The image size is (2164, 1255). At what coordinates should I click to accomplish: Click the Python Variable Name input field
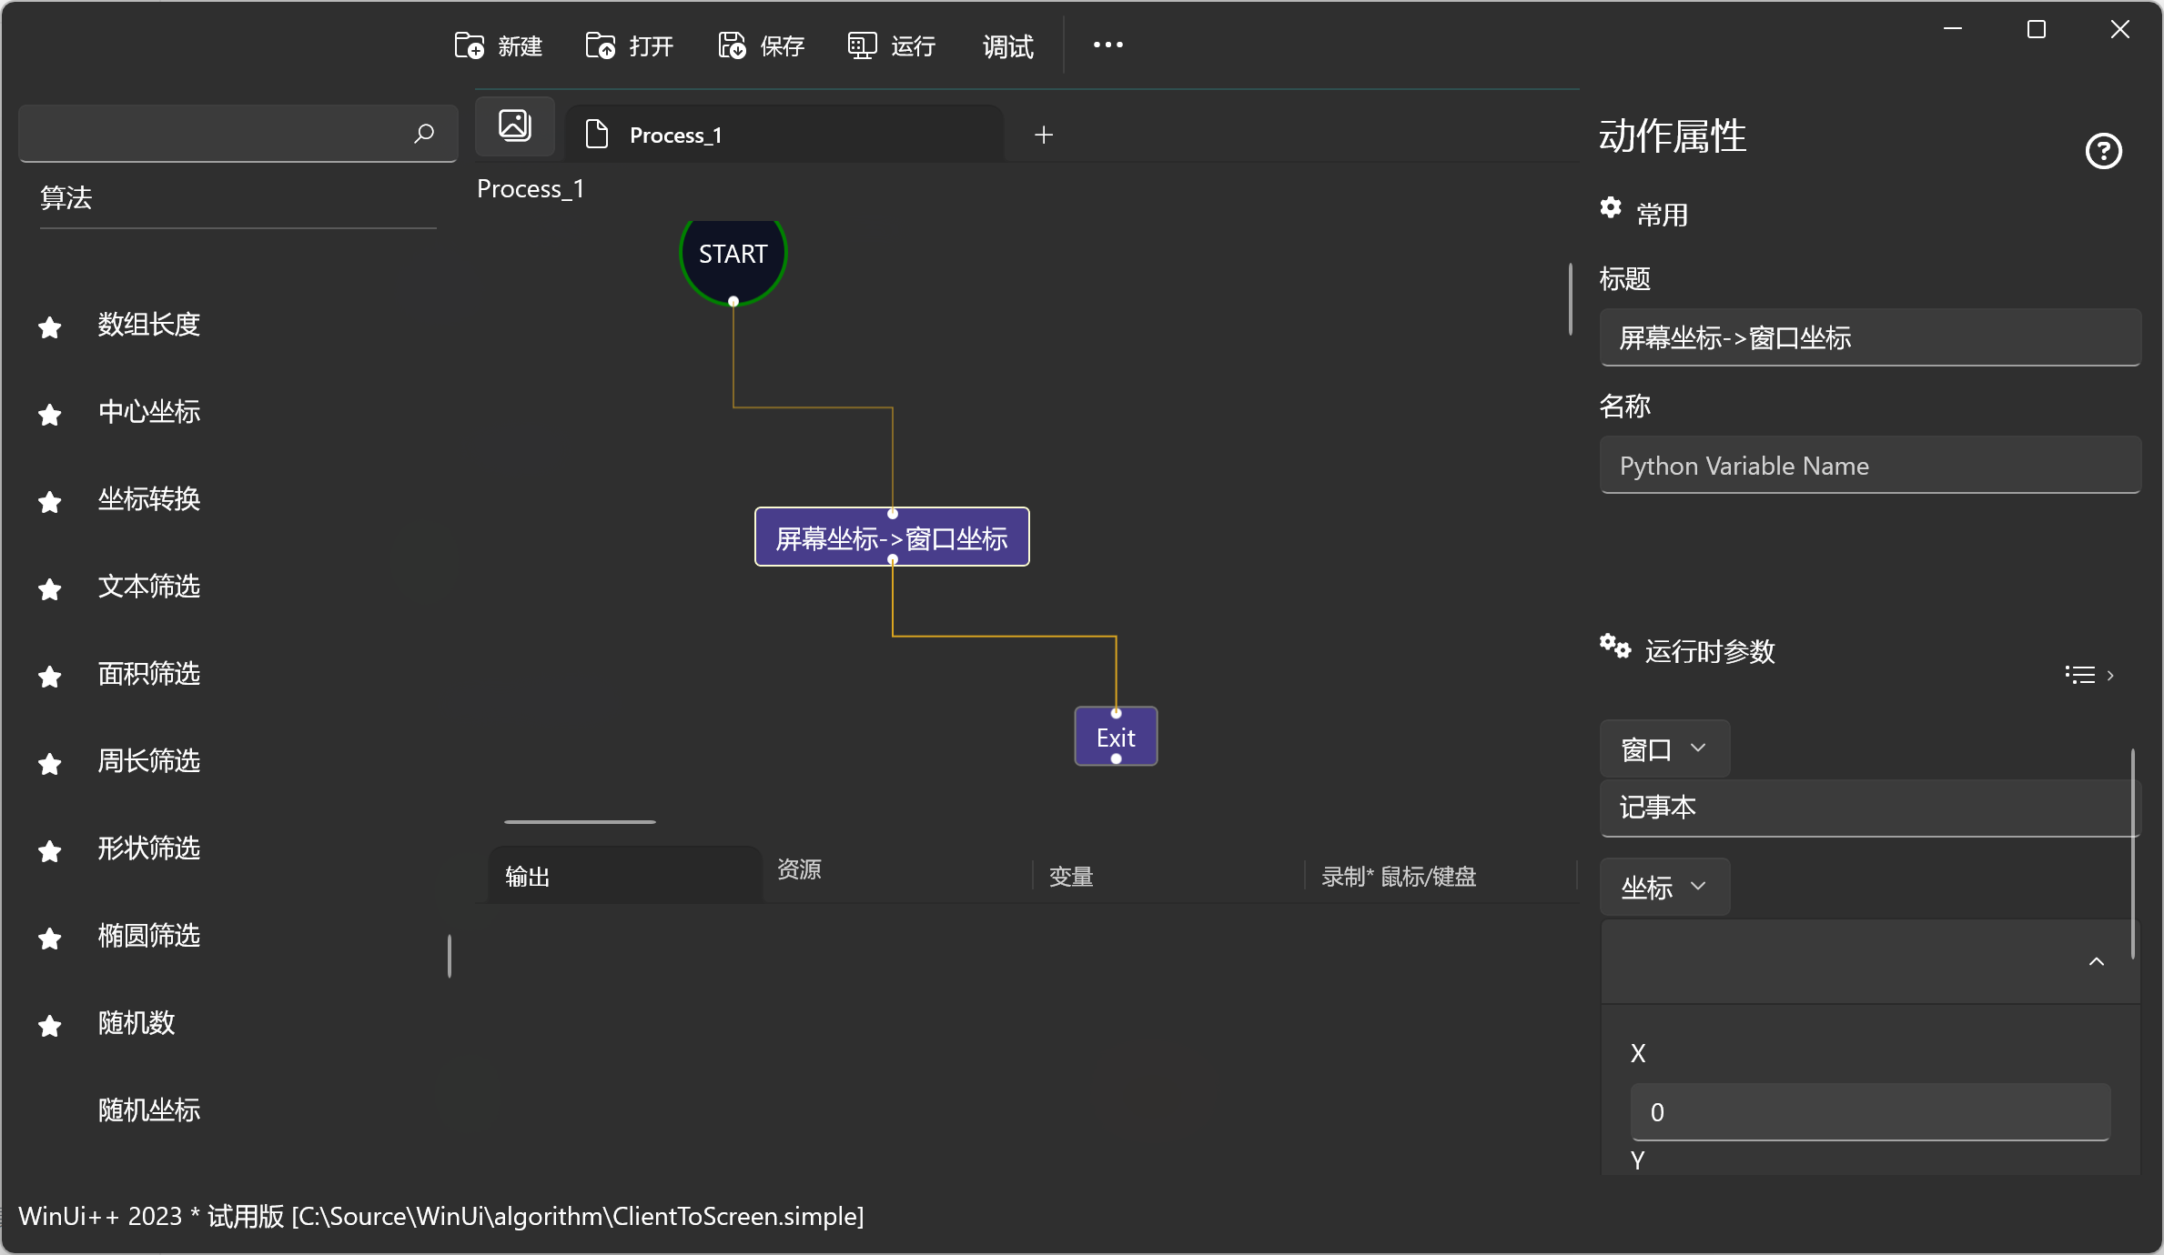[1869, 466]
